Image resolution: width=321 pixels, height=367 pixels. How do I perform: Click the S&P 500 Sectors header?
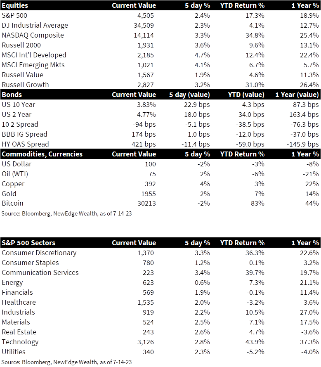28,243
